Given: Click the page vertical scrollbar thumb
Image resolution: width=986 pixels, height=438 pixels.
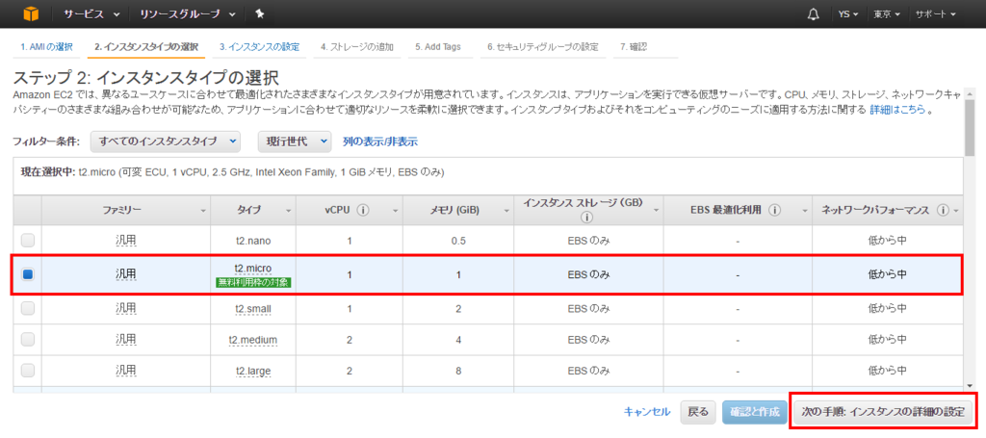Looking at the screenshot, I should [971, 128].
